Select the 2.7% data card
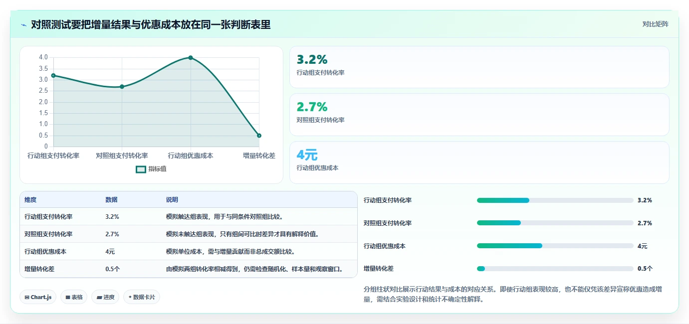 479,115
